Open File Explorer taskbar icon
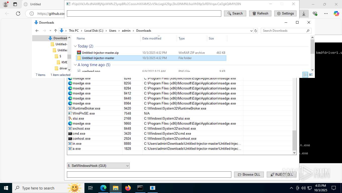 pos(116,188)
